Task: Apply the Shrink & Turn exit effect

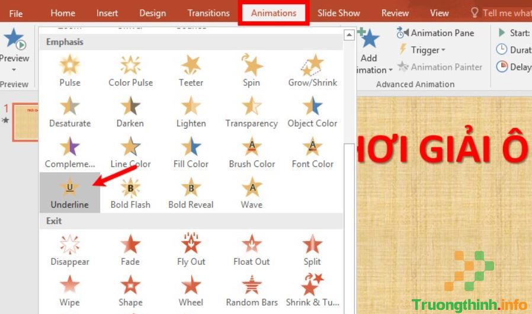Action: pyautogui.click(x=312, y=290)
